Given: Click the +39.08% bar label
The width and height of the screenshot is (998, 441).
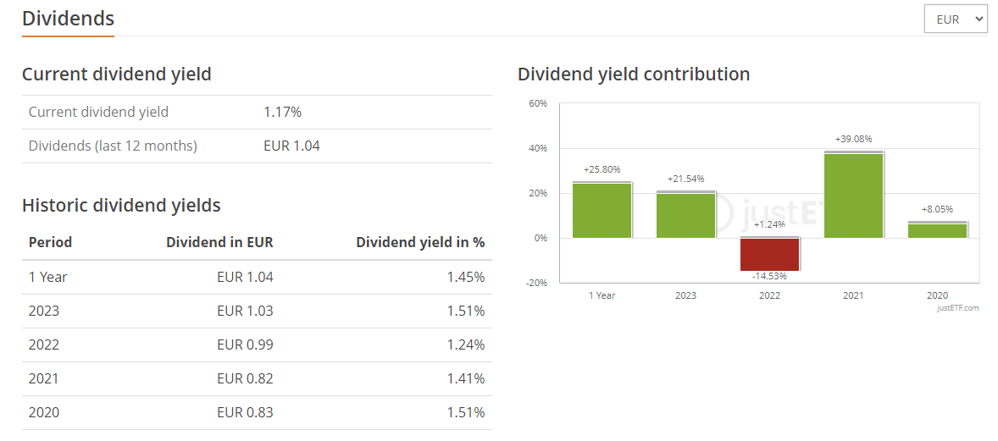Looking at the screenshot, I should 853,139.
